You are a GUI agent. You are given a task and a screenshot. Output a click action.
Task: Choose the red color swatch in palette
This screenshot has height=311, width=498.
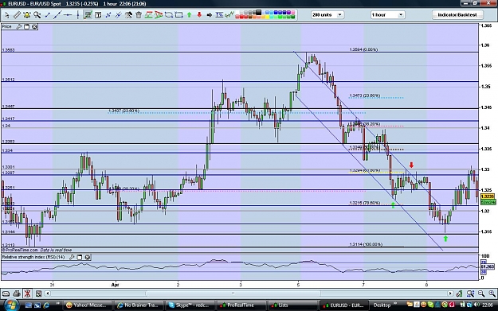241,17
